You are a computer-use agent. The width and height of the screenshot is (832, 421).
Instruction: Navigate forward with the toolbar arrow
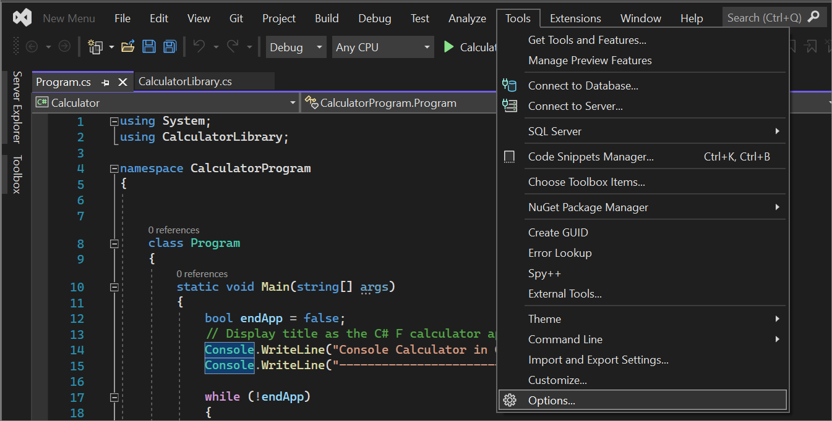point(64,47)
